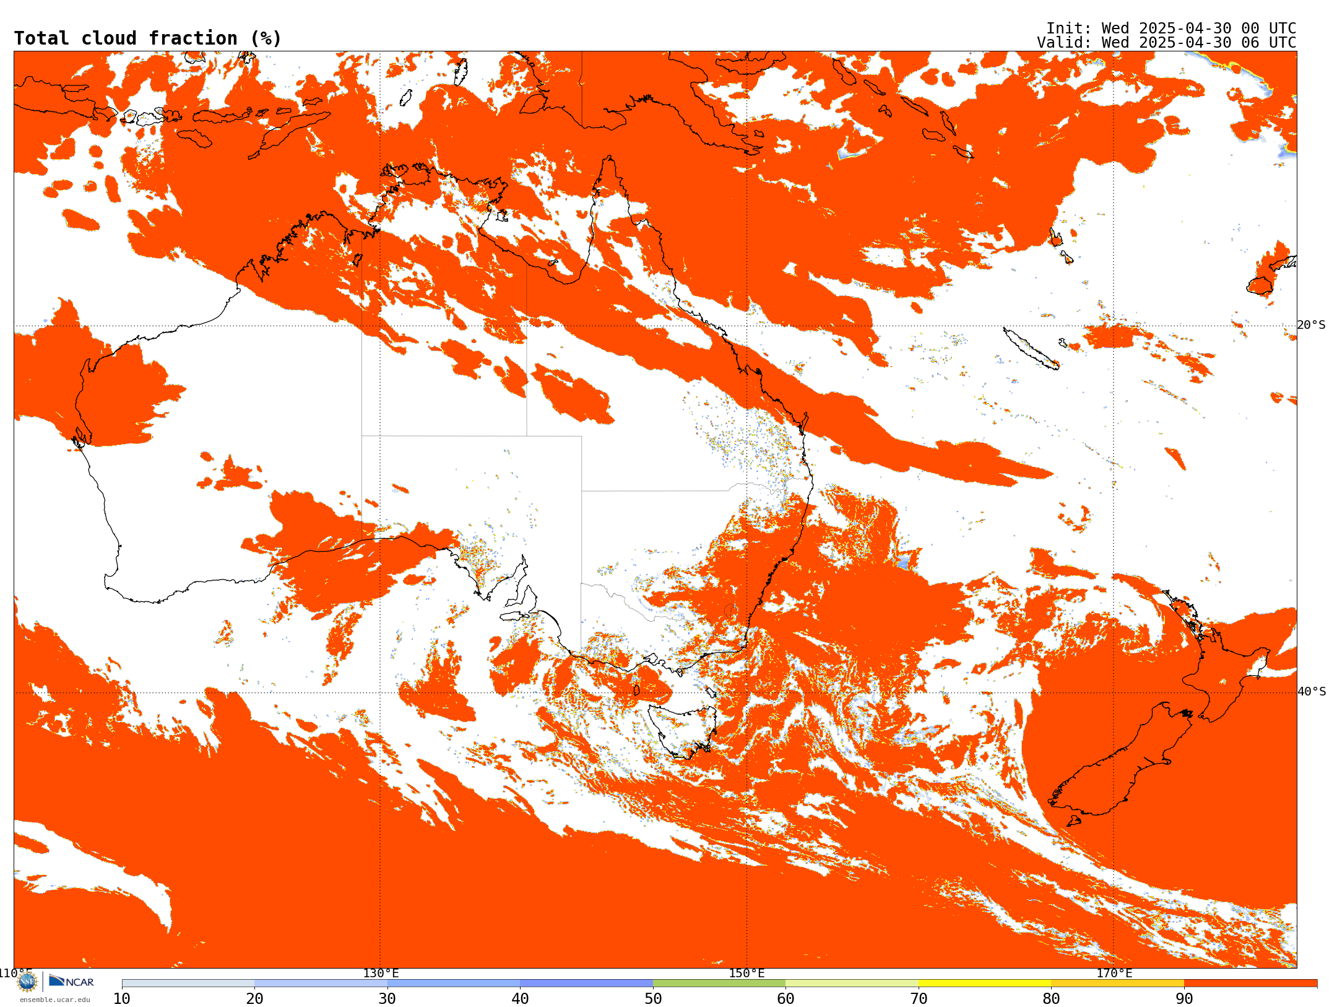Click the colorbar tick label 90
The image size is (1337, 1007).
(x=1184, y=999)
